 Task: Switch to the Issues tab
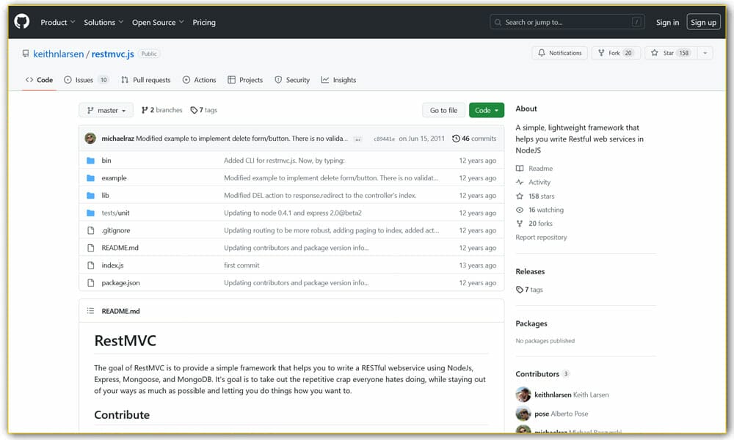[86, 80]
